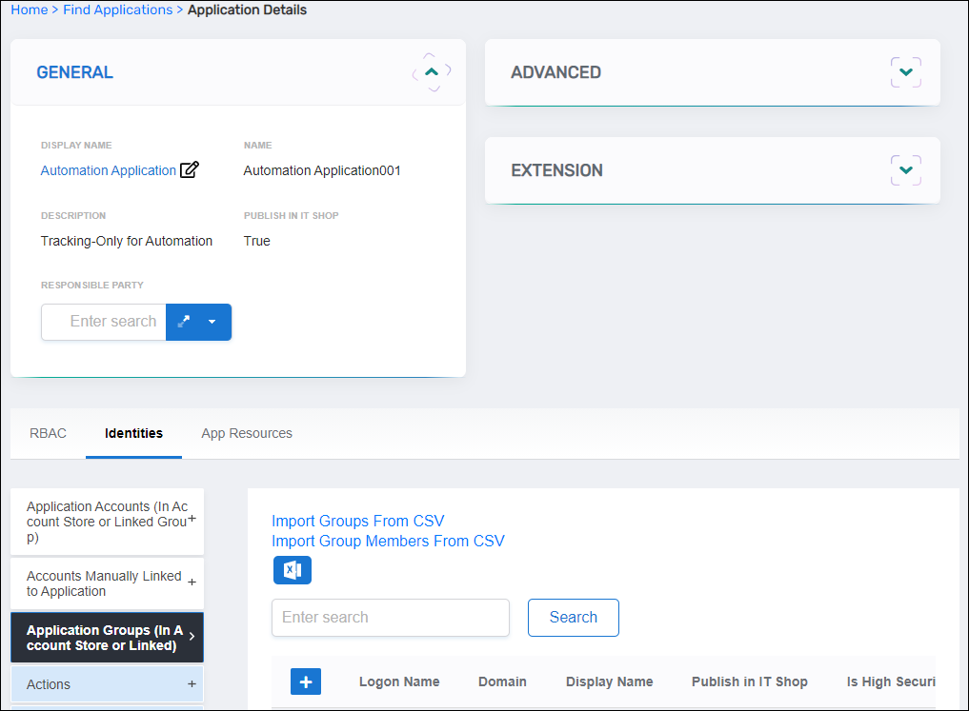
Task: Click the Excel export icon
Action: [293, 569]
